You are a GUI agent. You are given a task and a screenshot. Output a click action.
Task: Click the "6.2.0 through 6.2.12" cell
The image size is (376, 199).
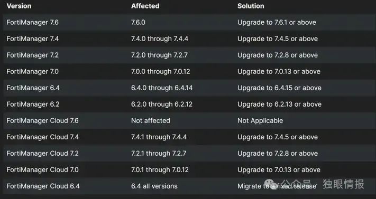(162, 104)
